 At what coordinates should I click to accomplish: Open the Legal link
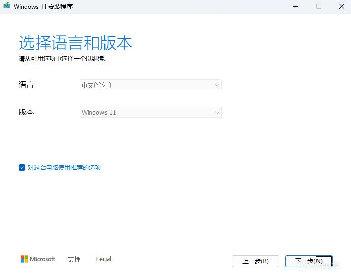tap(103, 259)
